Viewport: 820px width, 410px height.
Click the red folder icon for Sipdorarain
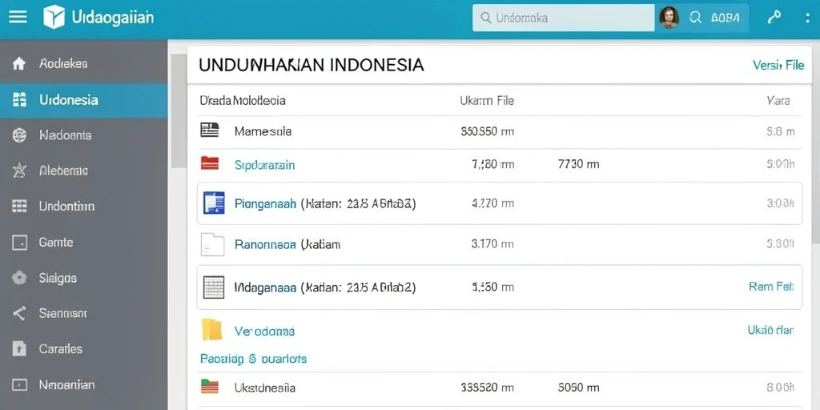[209, 163]
